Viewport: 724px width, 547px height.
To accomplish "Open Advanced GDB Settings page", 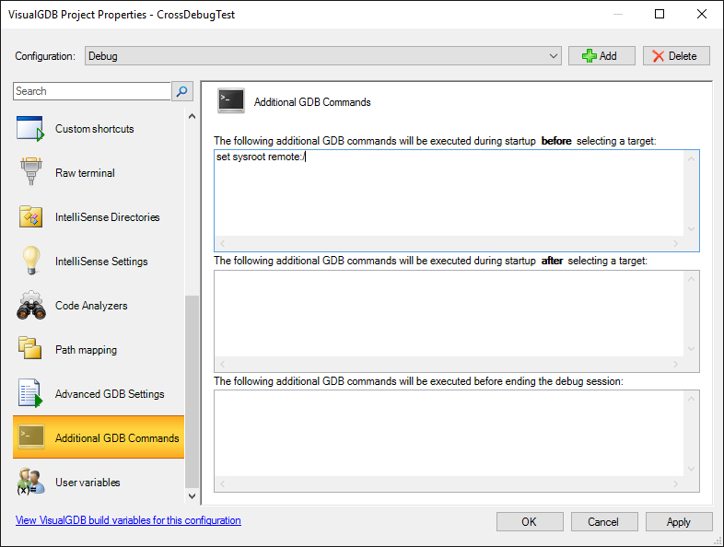I will (x=99, y=394).
